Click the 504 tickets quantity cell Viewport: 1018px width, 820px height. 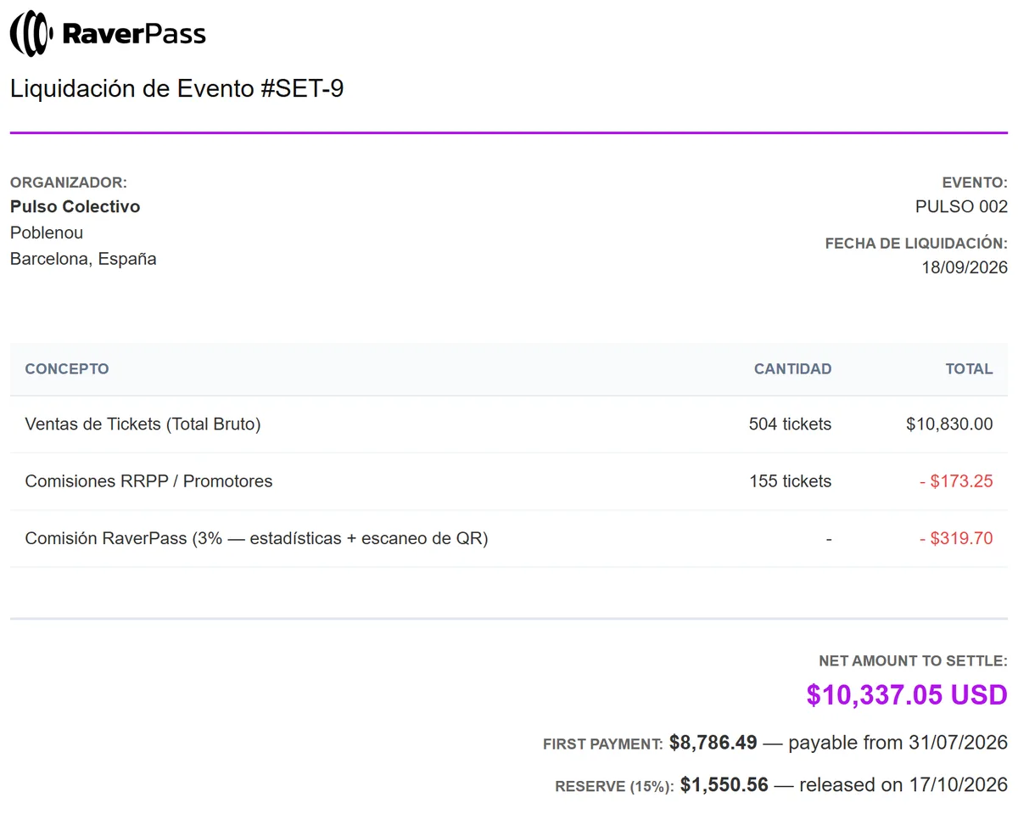click(x=790, y=424)
